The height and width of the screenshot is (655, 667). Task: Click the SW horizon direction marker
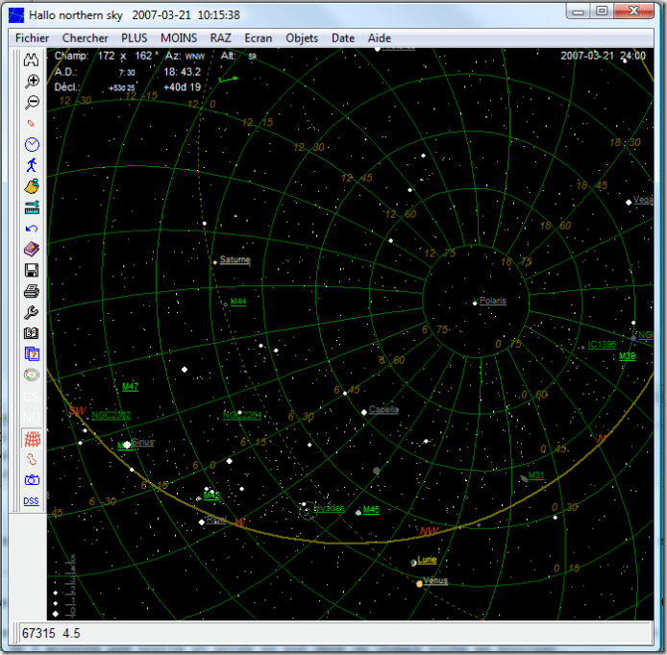point(78,411)
